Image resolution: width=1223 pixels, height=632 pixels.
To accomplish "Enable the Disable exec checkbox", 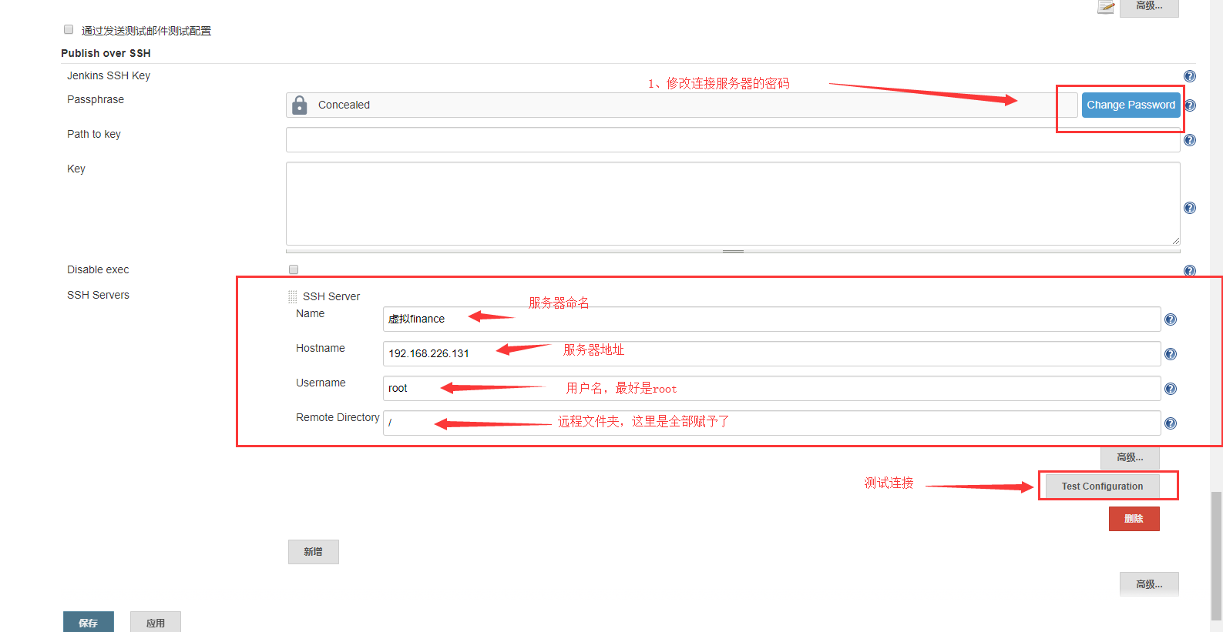I will (x=294, y=269).
